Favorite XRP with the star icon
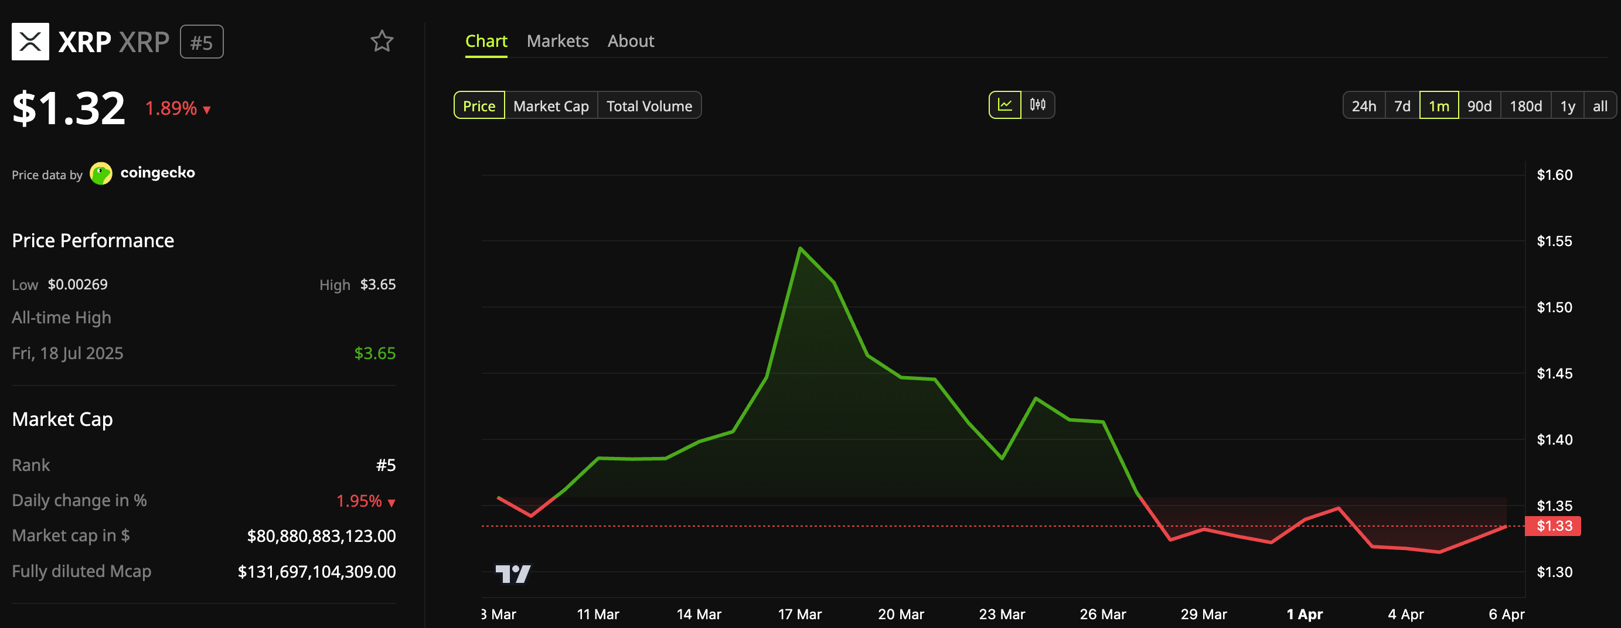1621x628 pixels. click(x=382, y=42)
